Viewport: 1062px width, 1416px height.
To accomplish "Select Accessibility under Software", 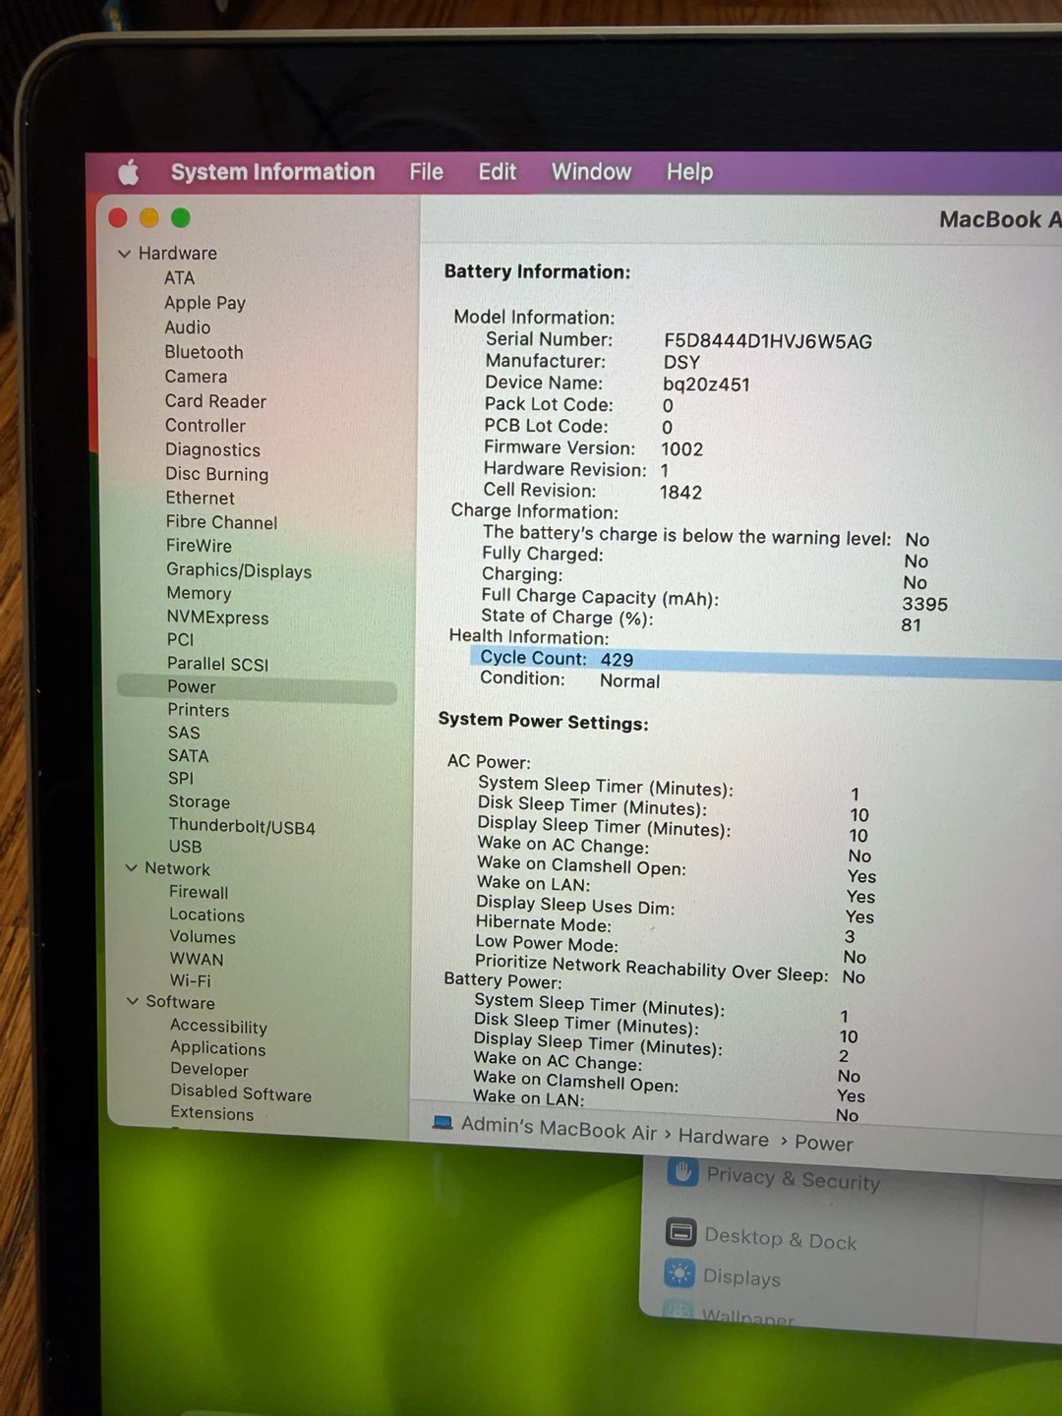I will [x=218, y=1026].
